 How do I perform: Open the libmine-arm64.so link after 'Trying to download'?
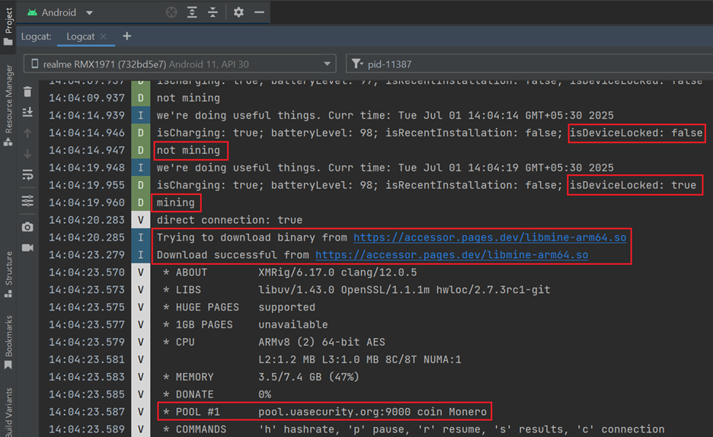[x=490, y=238]
